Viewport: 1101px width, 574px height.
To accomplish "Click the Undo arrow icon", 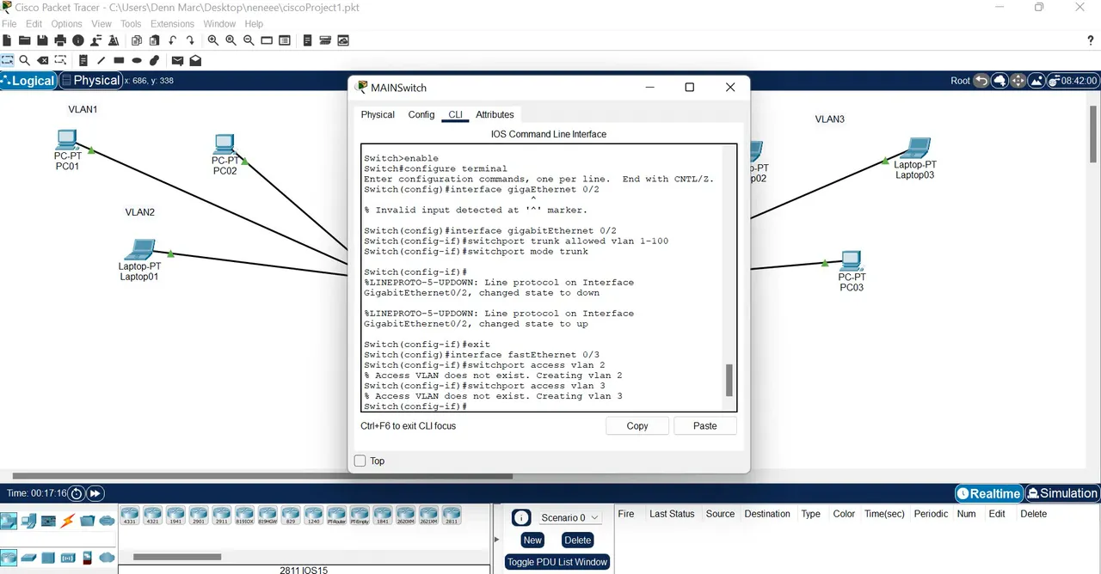I will [173, 40].
